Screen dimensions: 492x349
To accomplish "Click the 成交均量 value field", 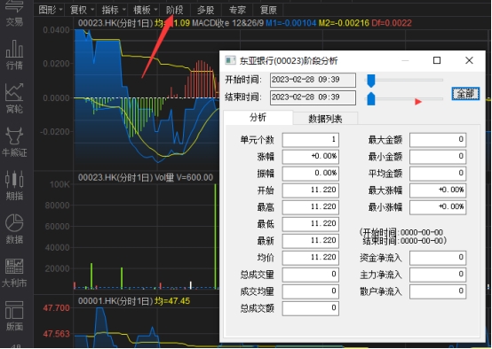I will coord(311,291).
